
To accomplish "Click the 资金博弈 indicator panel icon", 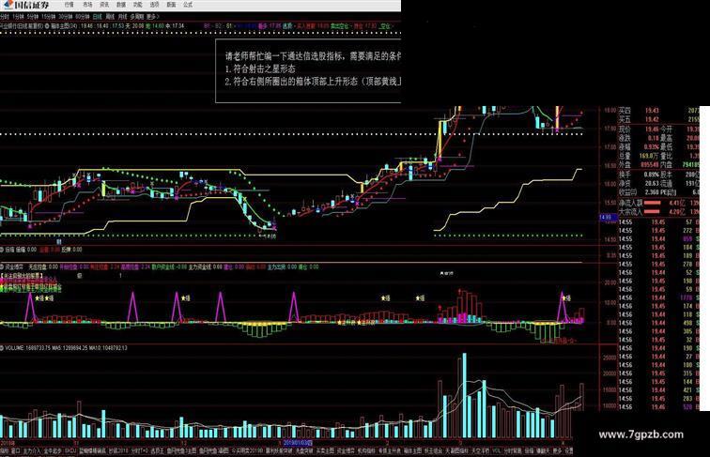I will pos(2,267).
